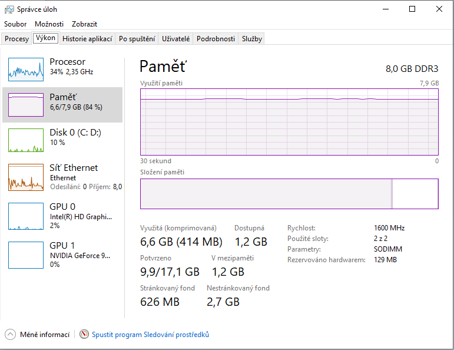Click the Složení paměti composition bar
Image resolution: width=454 pixels, height=350 pixels.
coord(289,194)
